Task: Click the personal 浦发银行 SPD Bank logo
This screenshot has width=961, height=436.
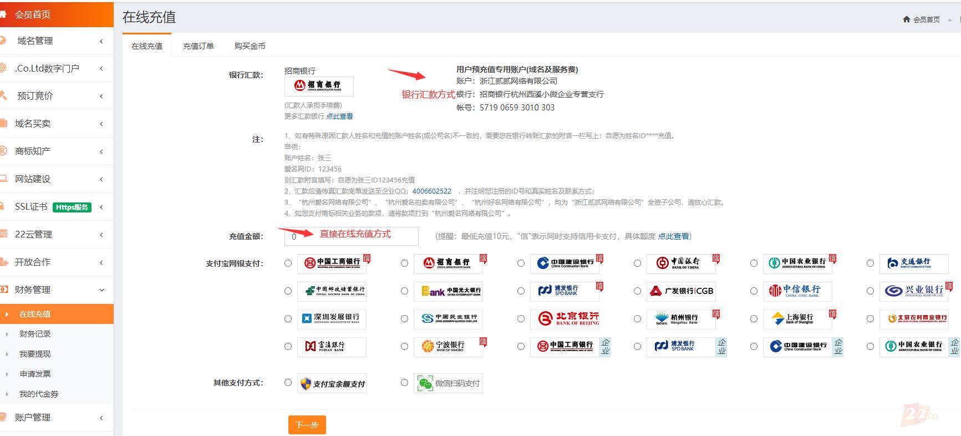Action: coord(565,291)
